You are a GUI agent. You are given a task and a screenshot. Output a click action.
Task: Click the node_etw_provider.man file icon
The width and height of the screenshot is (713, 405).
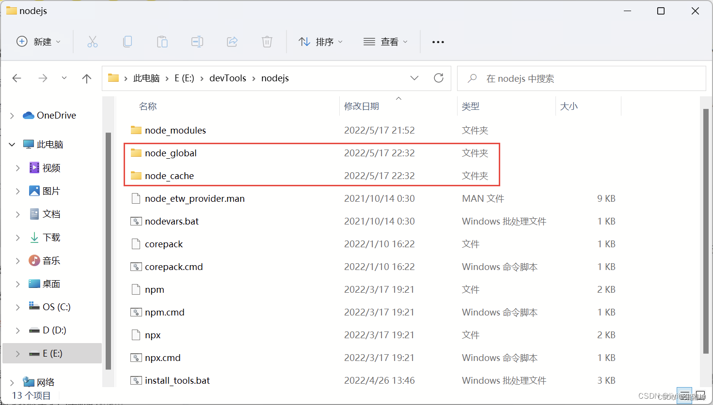point(136,198)
